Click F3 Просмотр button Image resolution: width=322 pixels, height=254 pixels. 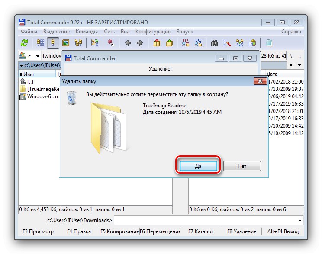38,231
